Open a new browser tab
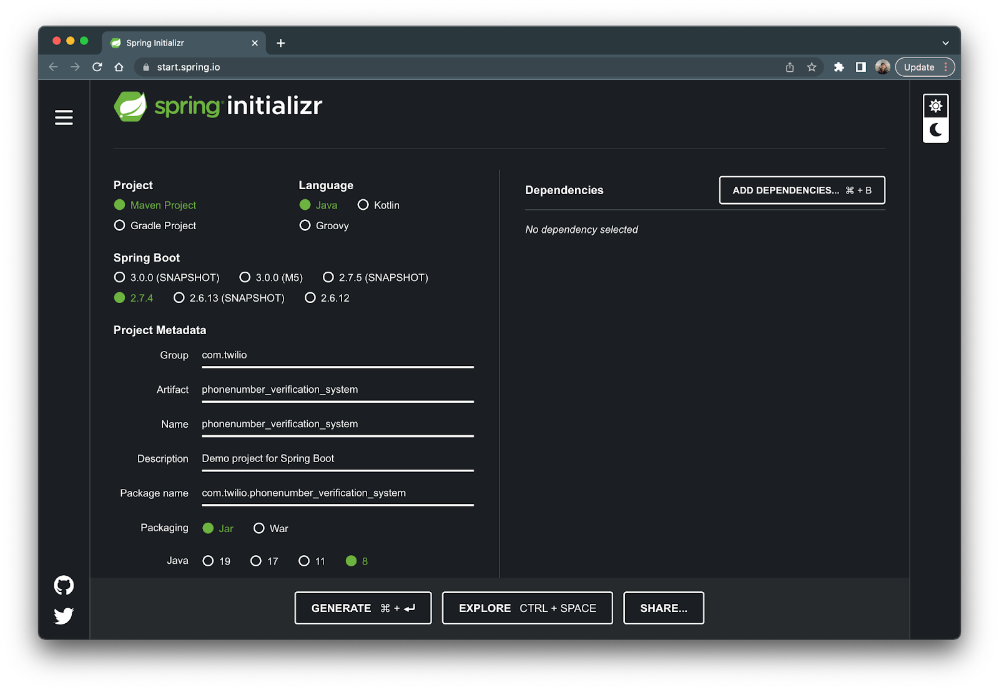 pos(281,43)
